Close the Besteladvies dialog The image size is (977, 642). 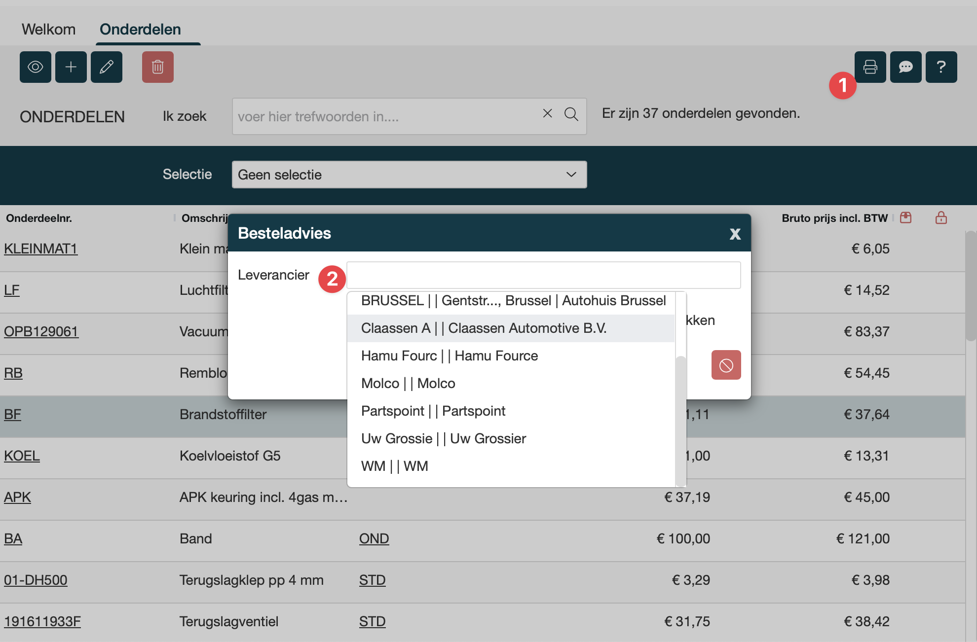tap(735, 234)
